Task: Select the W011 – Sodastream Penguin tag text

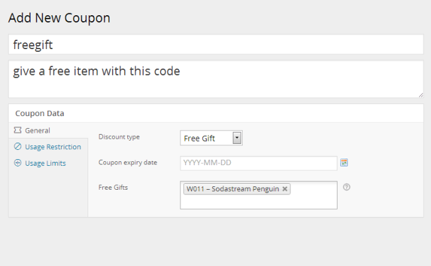Action: [x=232, y=189]
